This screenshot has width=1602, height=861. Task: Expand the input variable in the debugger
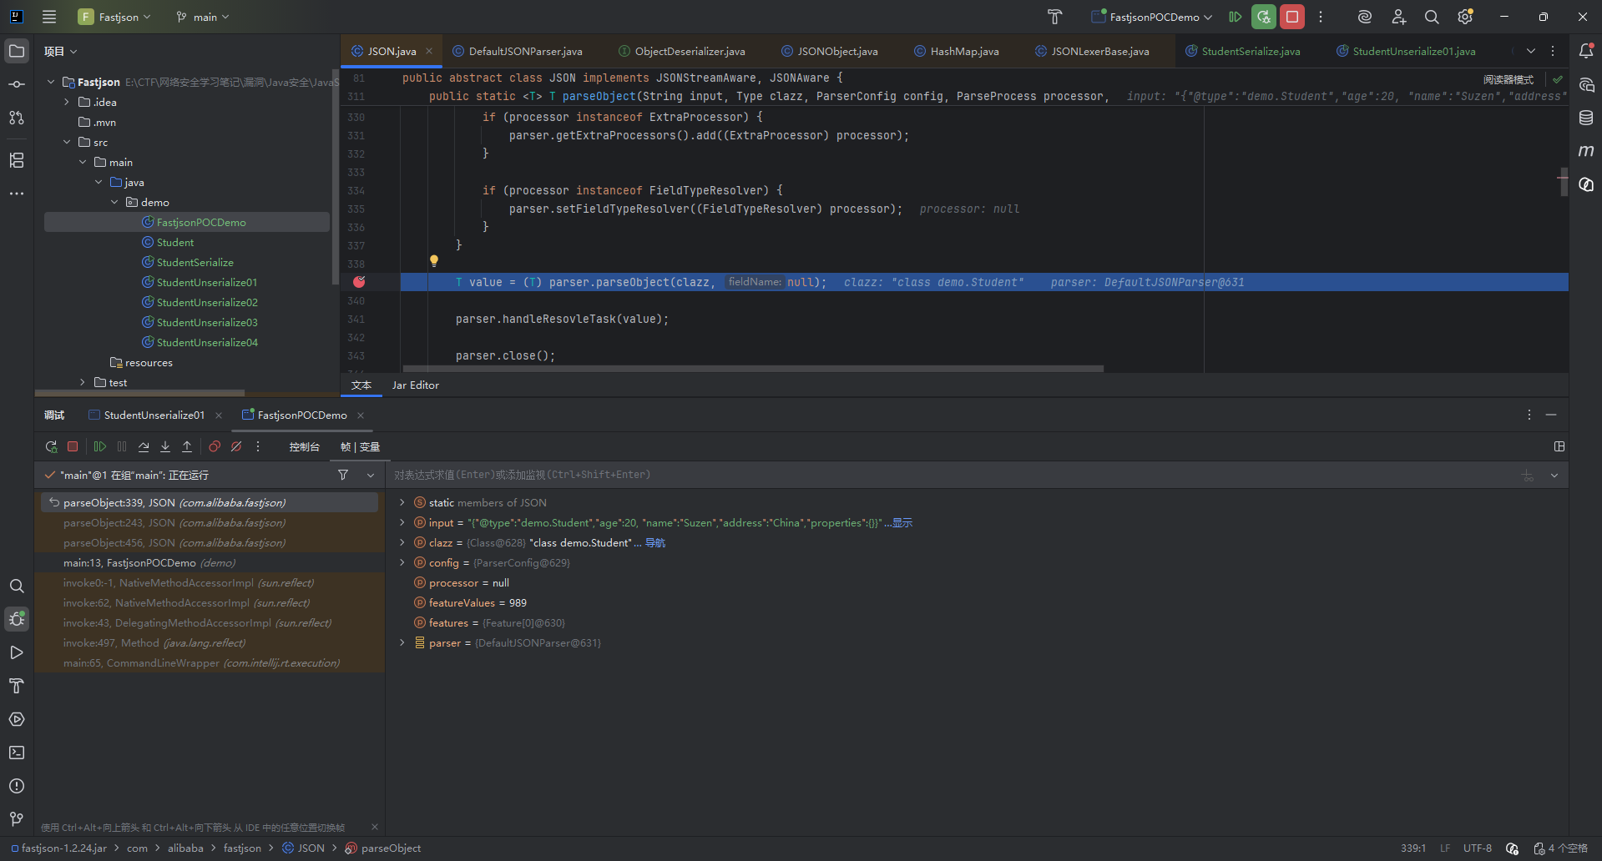pyautogui.click(x=402, y=522)
